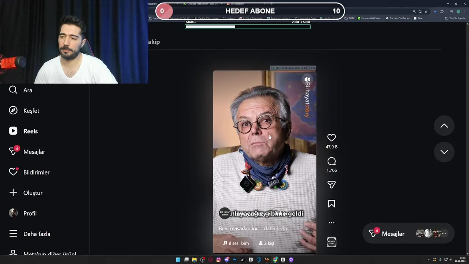Screen dimensions: 469x264
Task: Open reel three-dot options menu
Action: [x=332, y=223]
